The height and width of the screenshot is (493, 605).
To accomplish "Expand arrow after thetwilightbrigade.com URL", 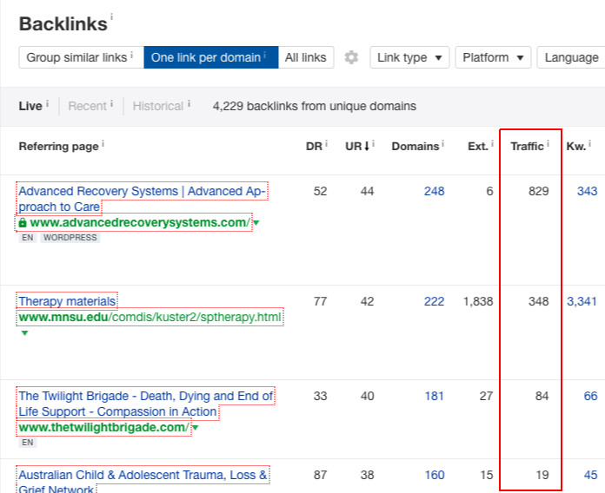I will point(196,428).
